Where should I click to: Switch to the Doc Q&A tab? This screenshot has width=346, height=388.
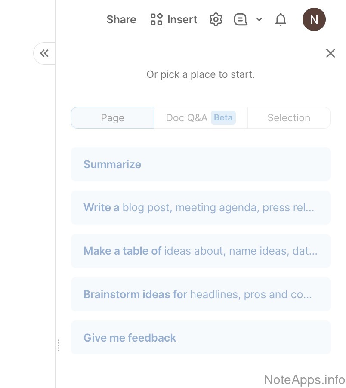(x=187, y=118)
